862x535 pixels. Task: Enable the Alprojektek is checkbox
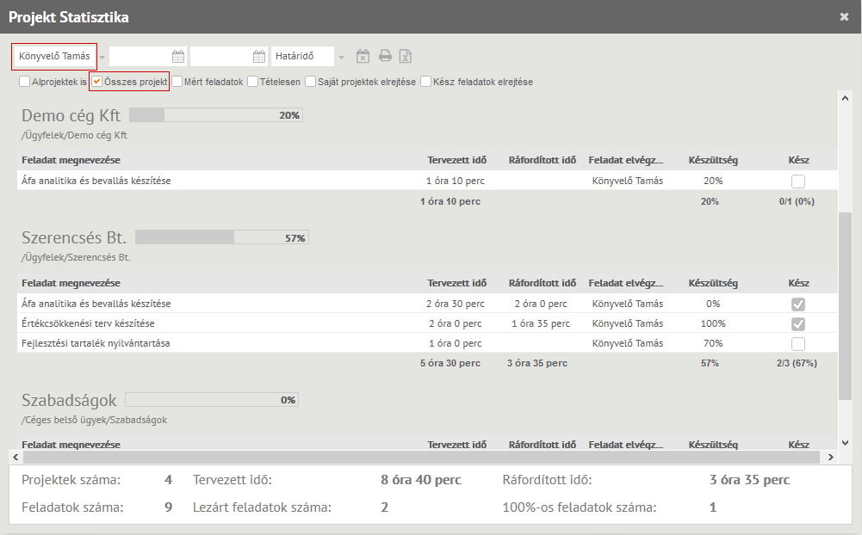(x=25, y=83)
